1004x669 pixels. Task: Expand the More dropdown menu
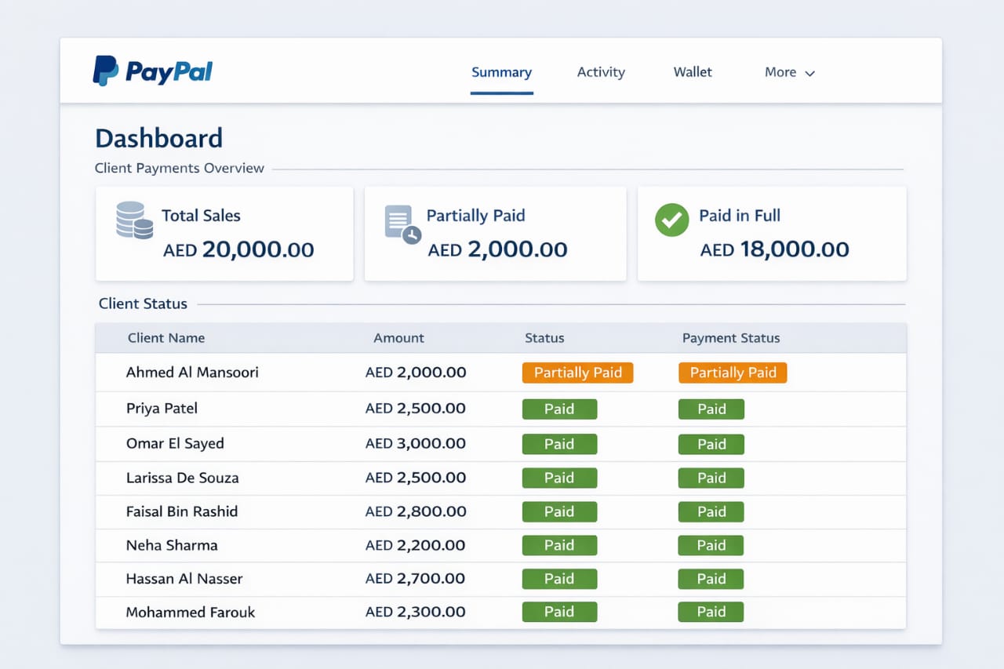coord(789,72)
